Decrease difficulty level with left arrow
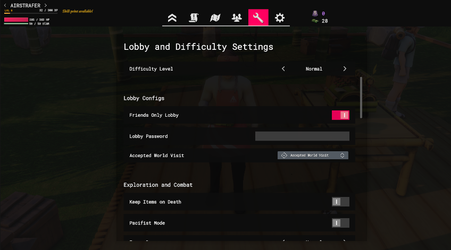 click(x=283, y=69)
